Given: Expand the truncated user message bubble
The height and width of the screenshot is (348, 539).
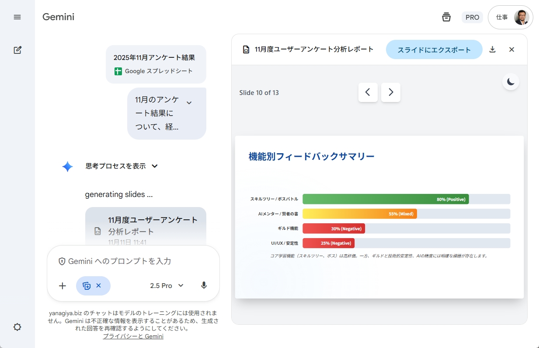Looking at the screenshot, I should coord(189,102).
